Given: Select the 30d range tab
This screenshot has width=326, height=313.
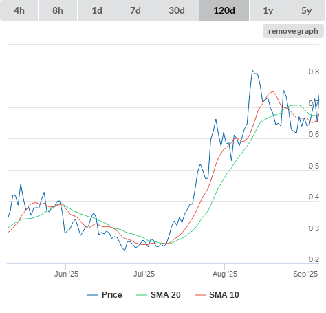Looking at the screenshot, I should click(177, 10).
